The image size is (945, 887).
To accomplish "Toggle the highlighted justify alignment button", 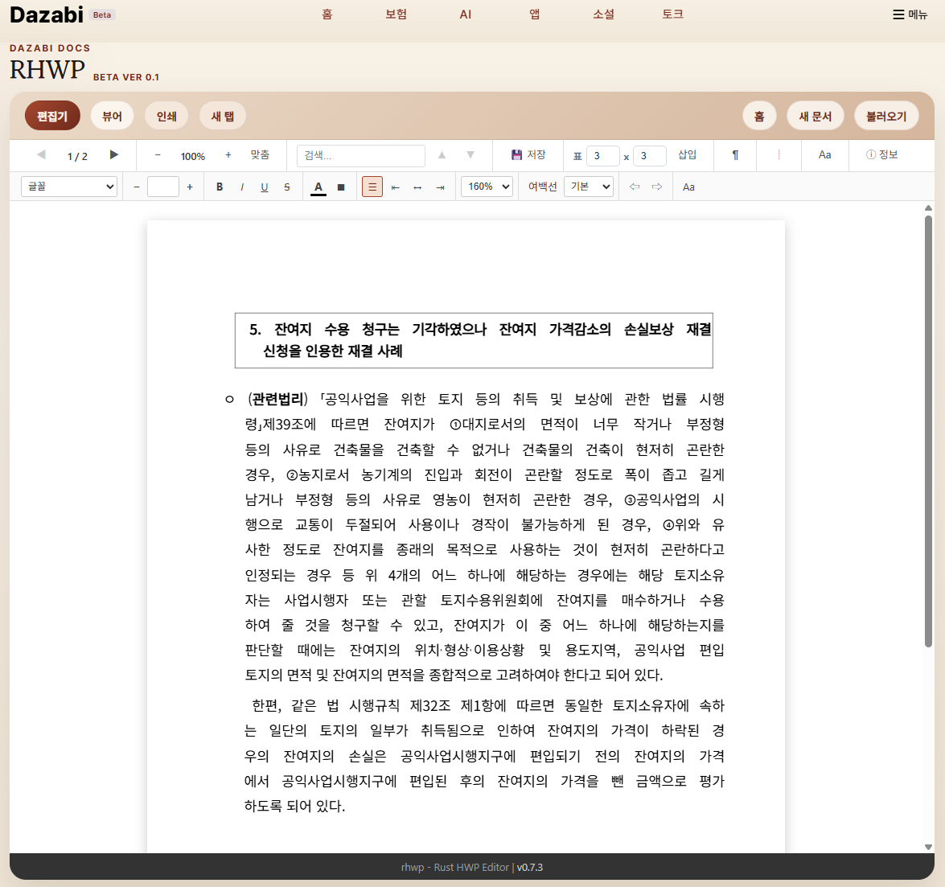I will [372, 187].
